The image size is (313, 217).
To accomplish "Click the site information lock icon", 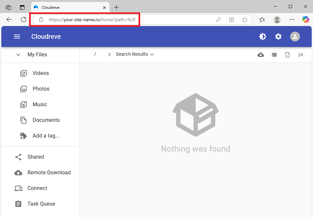I will (x=41, y=20).
